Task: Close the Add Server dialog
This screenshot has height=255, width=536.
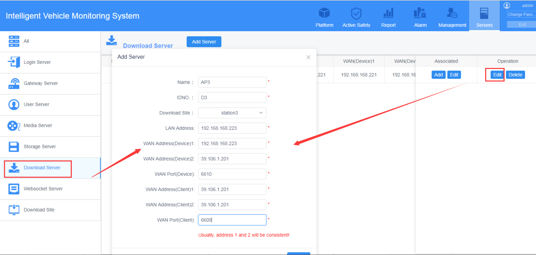Action: pyautogui.click(x=308, y=57)
